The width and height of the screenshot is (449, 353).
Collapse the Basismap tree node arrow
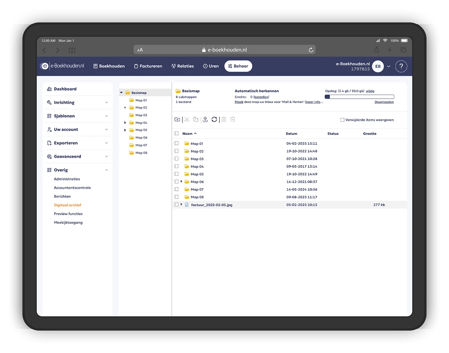click(x=121, y=93)
